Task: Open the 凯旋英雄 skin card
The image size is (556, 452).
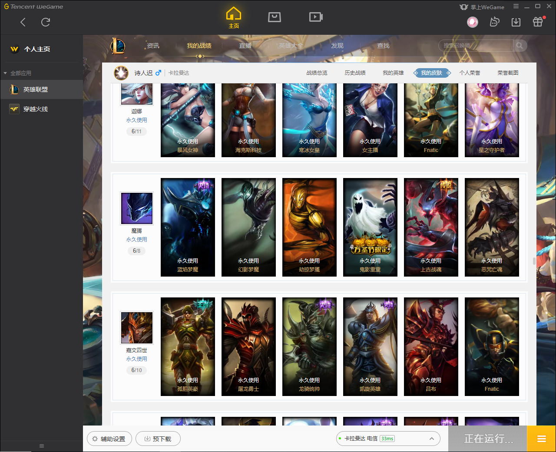Action: coord(370,346)
